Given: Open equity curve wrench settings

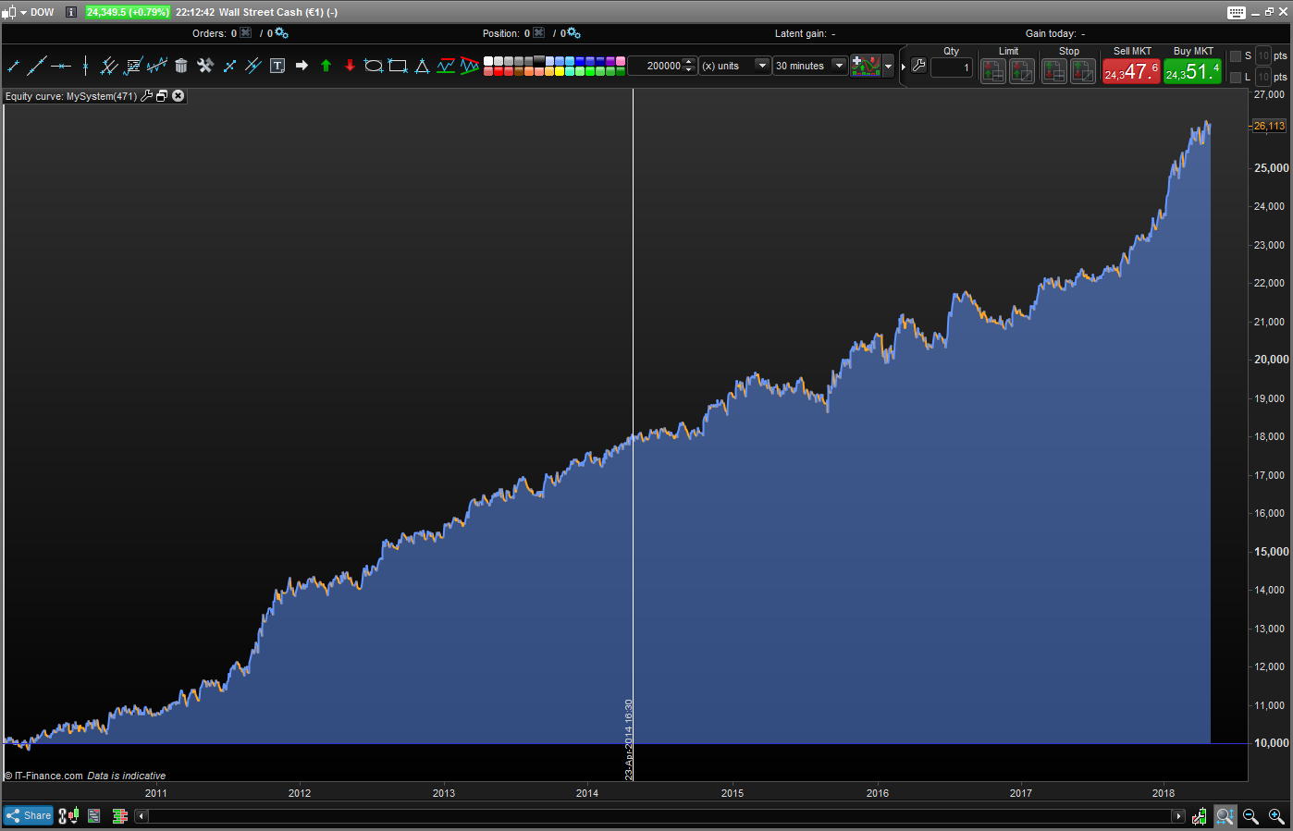Looking at the screenshot, I should coord(146,96).
